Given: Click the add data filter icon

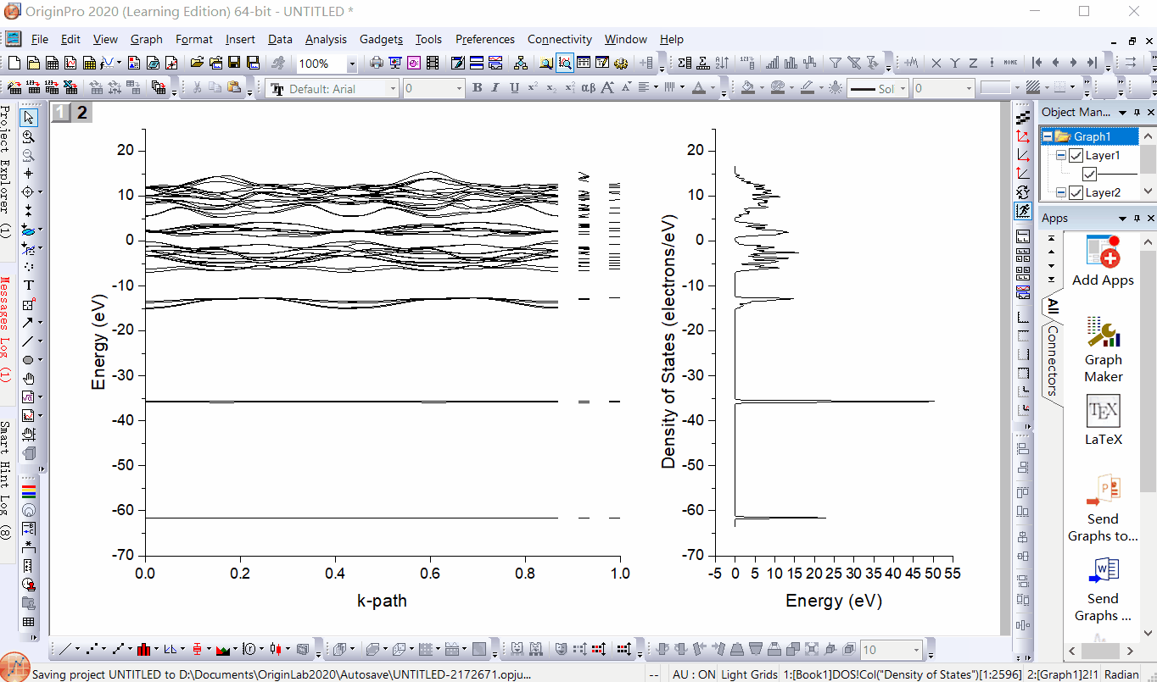Looking at the screenshot, I should [x=835, y=63].
